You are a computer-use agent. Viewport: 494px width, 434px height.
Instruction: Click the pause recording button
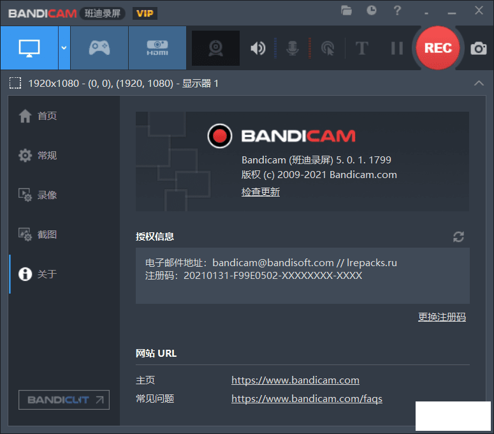397,49
